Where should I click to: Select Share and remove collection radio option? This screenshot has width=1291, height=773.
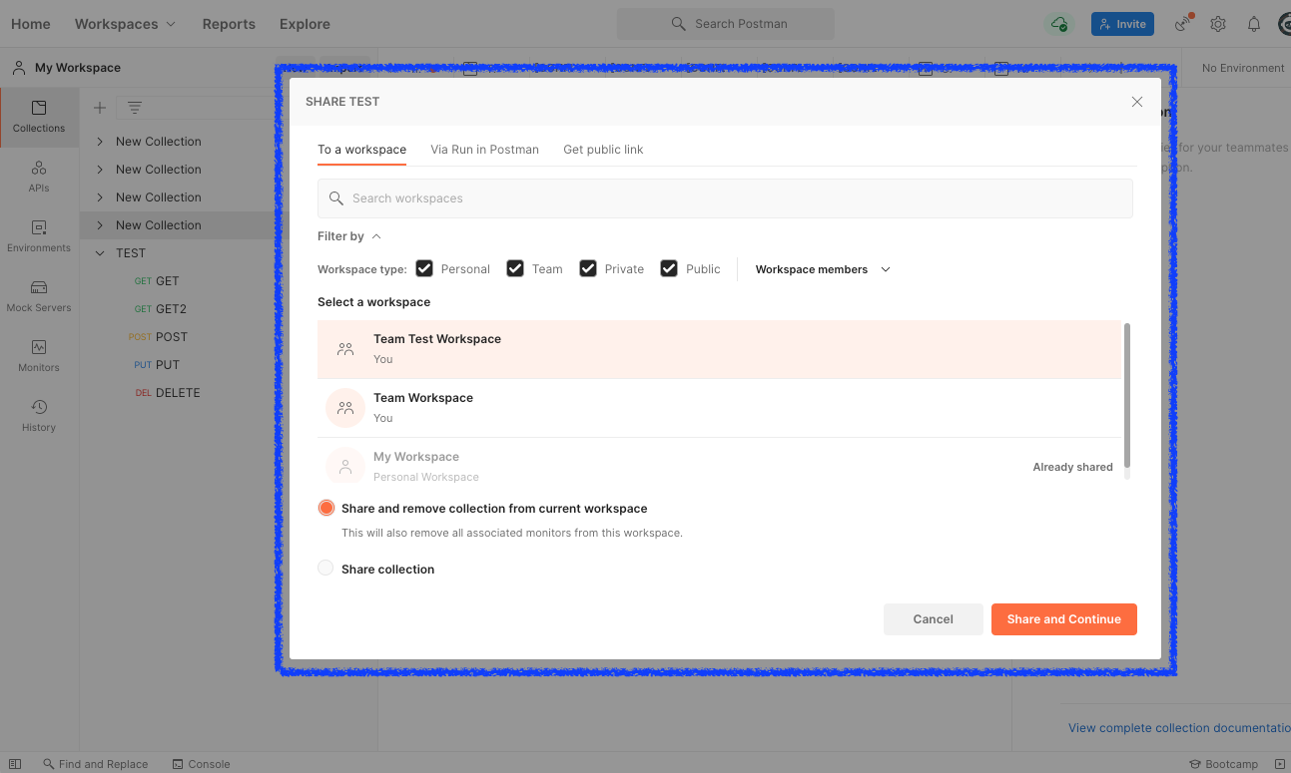pos(325,508)
